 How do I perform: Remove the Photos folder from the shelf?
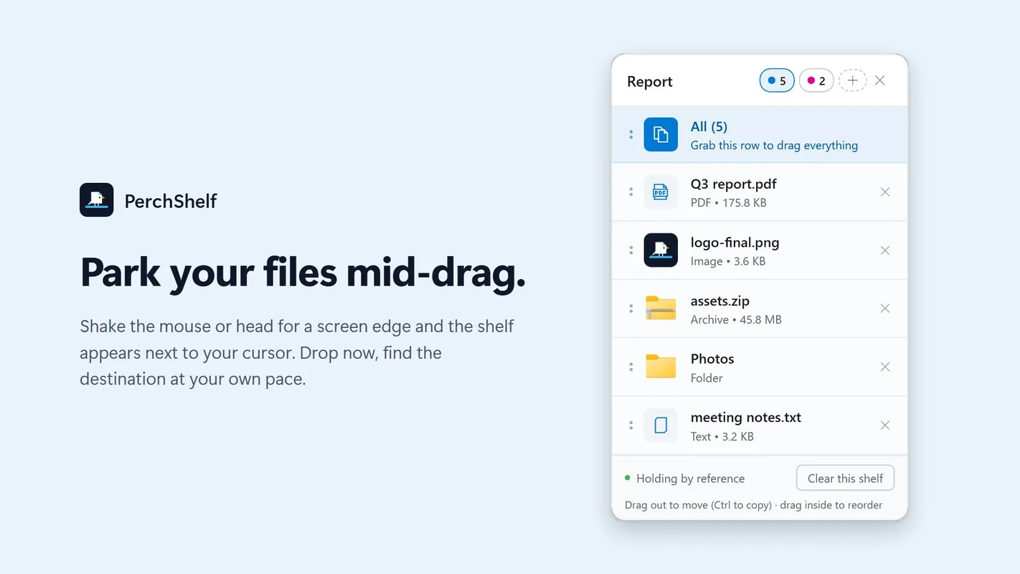point(885,367)
